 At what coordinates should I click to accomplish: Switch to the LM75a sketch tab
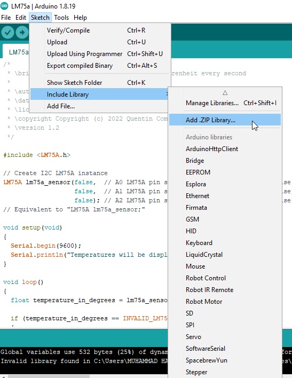tap(16, 52)
